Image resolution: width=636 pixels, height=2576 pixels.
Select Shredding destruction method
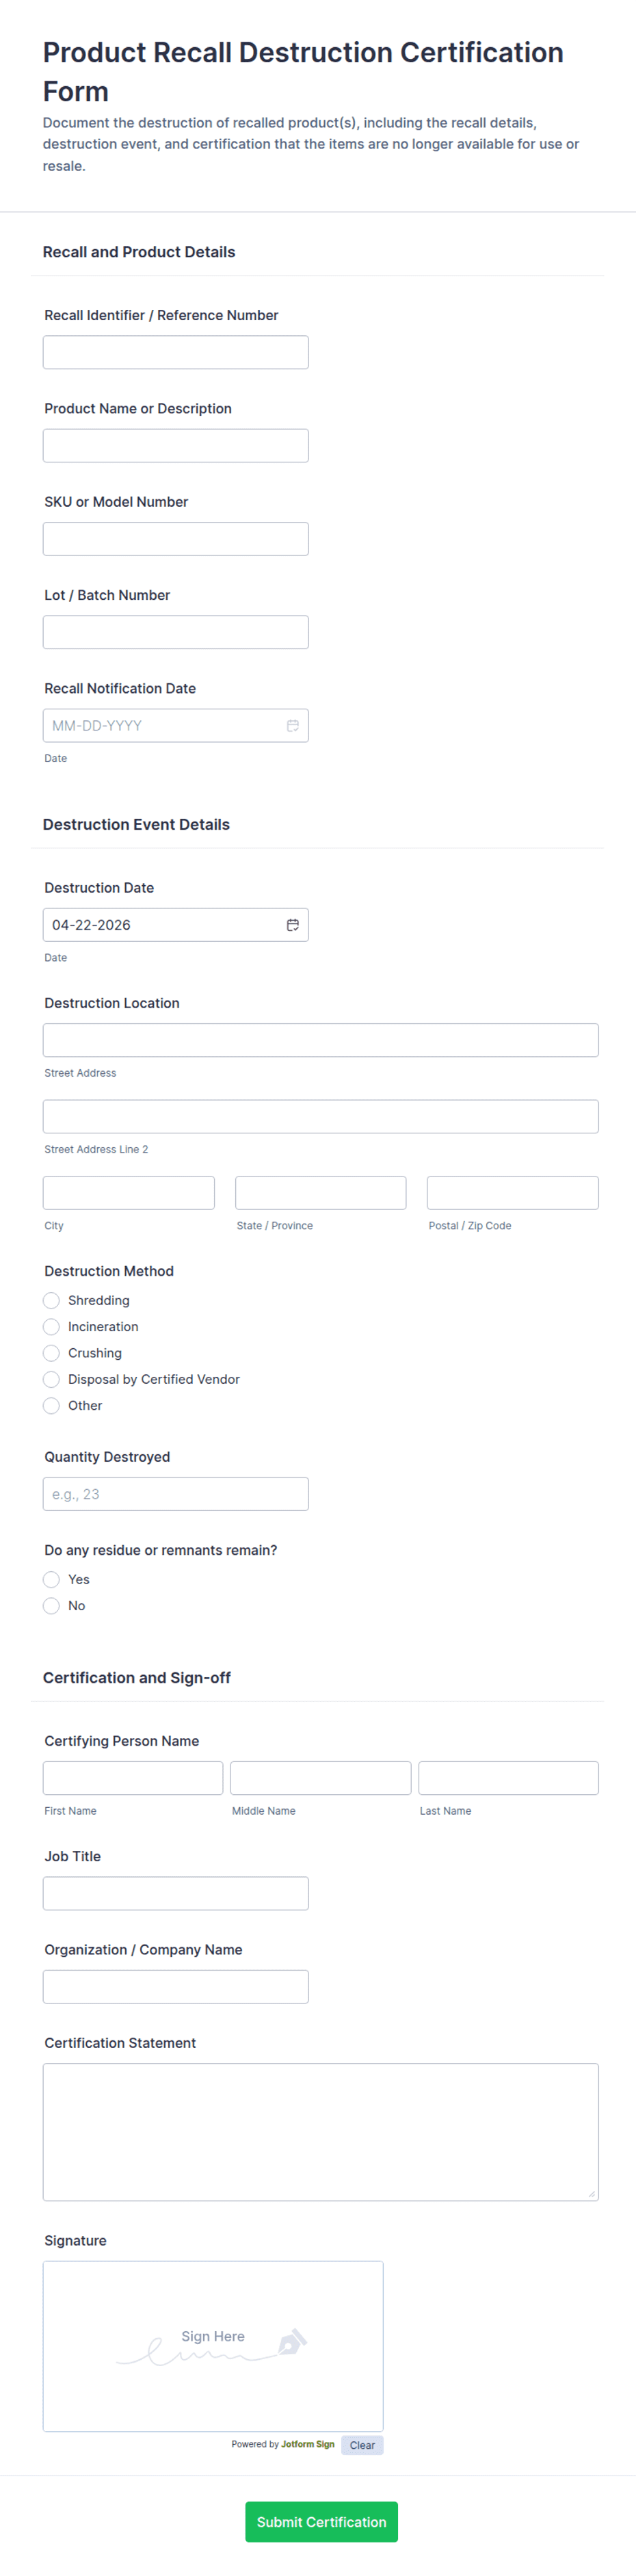(x=51, y=1300)
